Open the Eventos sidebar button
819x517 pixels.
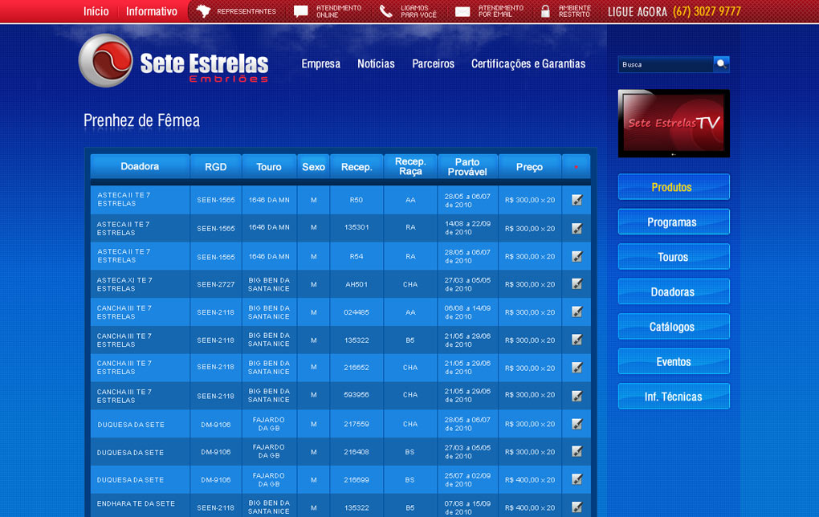click(674, 362)
